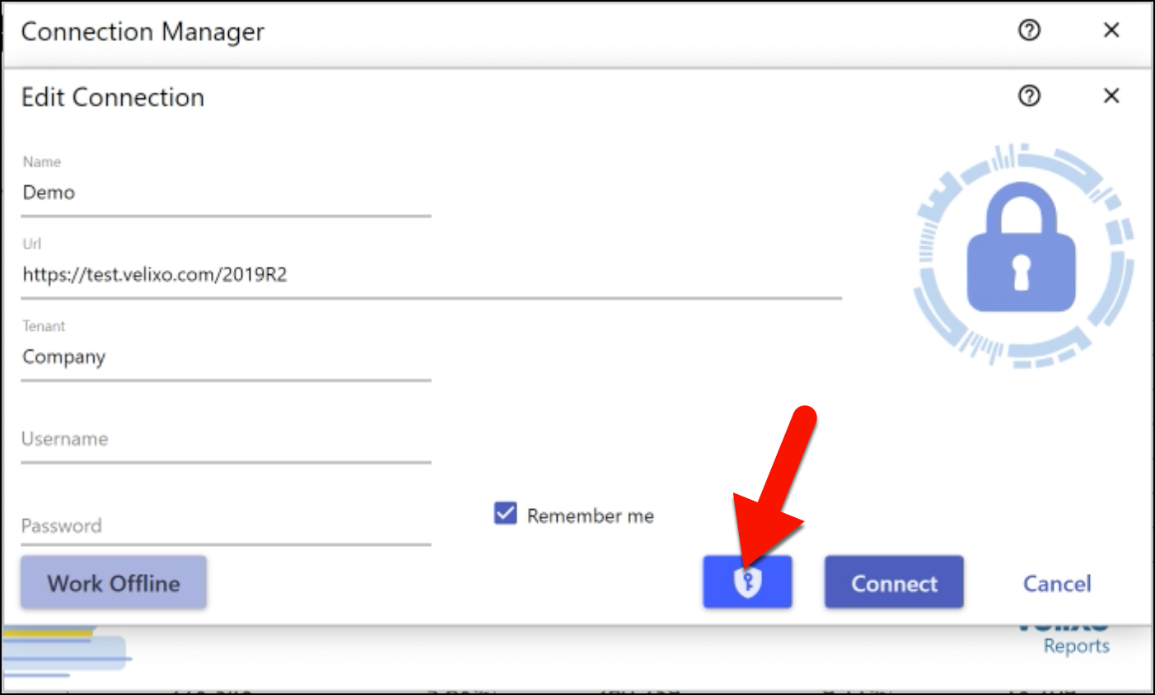The image size is (1155, 695).
Task: Click the 'Remember me' label text
Action: pyautogui.click(x=590, y=516)
